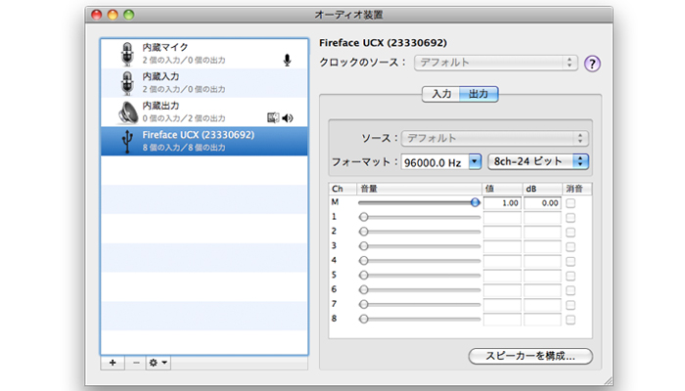Click the 内蔵マイク microphone device icon
The width and height of the screenshot is (685, 391).
[x=127, y=54]
